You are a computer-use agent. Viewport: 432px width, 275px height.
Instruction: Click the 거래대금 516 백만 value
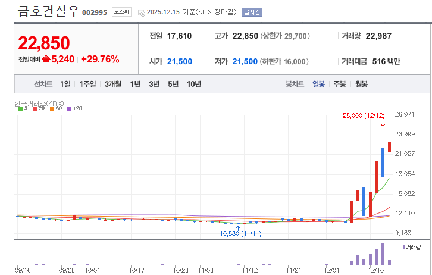coord(386,61)
